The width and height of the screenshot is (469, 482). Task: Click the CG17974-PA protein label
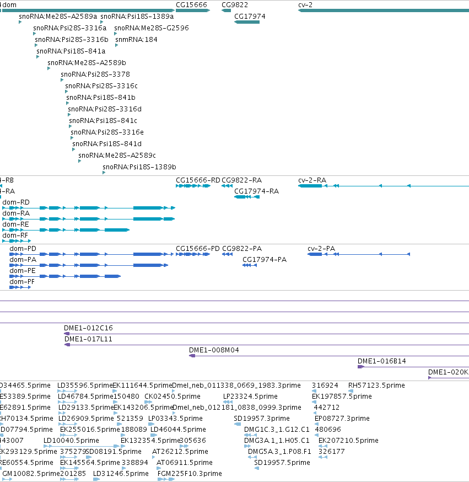point(265,259)
